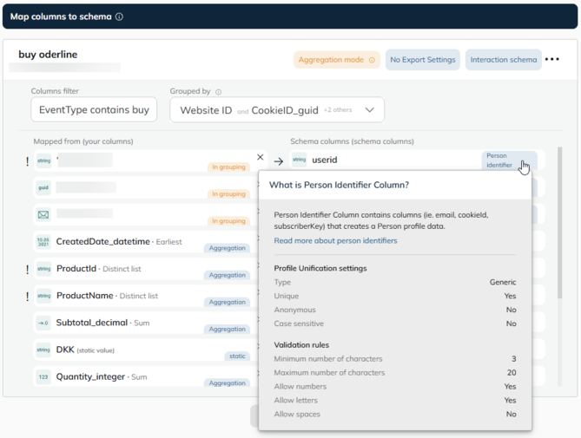This screenshot has width=581, height=438.
Task: Click the Interaction schema badge
Action: coord(503,60)
